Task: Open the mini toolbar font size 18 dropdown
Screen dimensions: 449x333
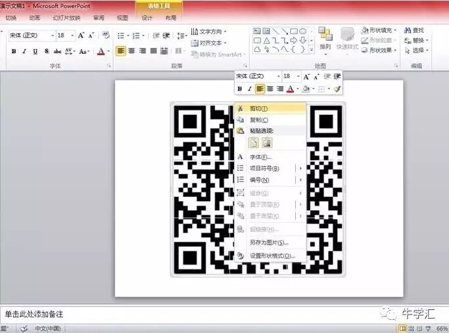Action: click(x=298, y=76)
